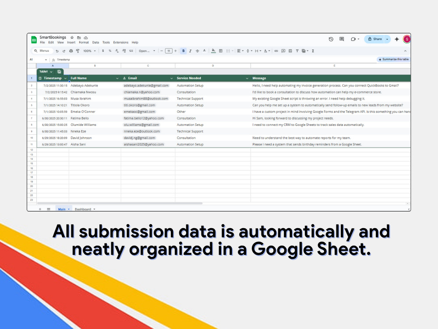
Task: Open the Extensions menu
Action: pyautogui.click(x=121, y=43)
